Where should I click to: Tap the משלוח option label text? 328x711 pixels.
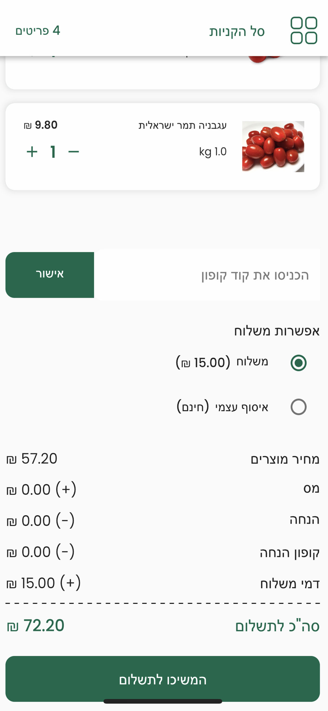(x=252, y=362)
